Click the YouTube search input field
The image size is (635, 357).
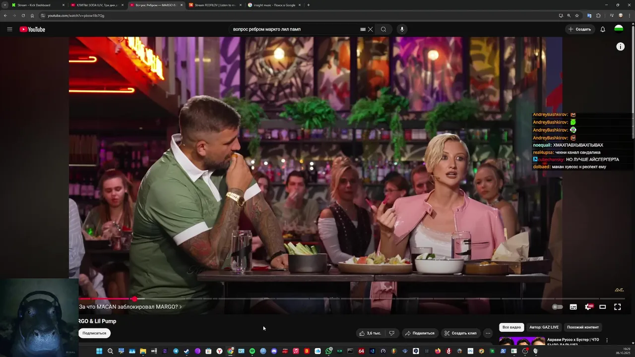[295, 29]
